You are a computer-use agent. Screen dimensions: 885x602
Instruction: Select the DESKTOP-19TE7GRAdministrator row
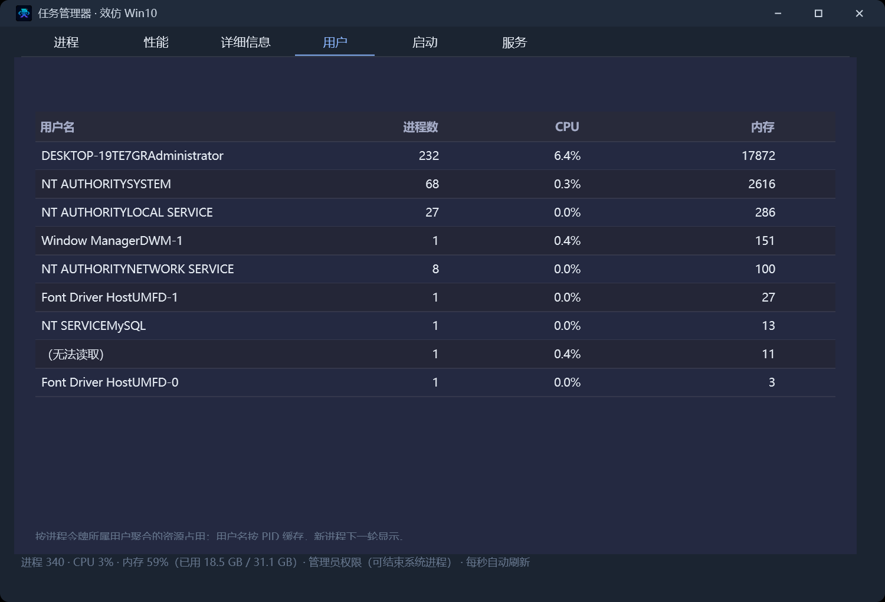[435, 156]
